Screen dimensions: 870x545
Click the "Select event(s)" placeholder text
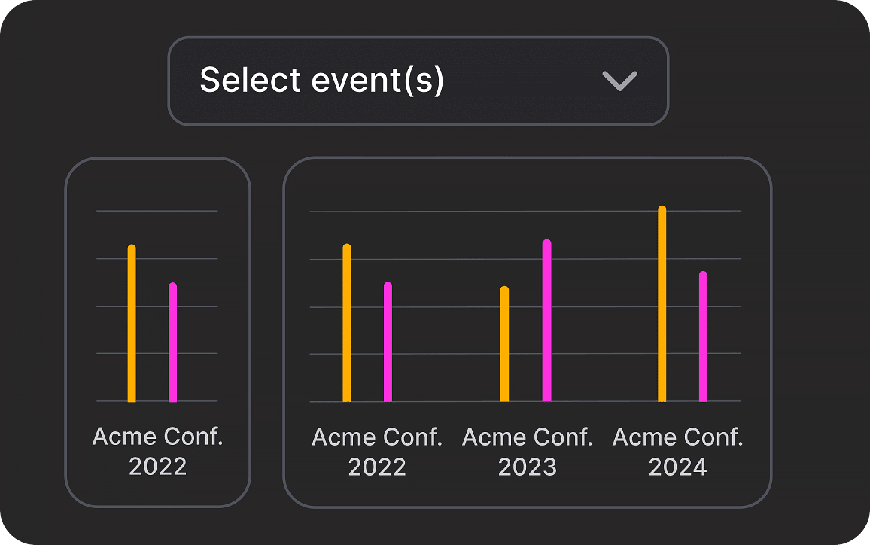click(x=321, y=81)
